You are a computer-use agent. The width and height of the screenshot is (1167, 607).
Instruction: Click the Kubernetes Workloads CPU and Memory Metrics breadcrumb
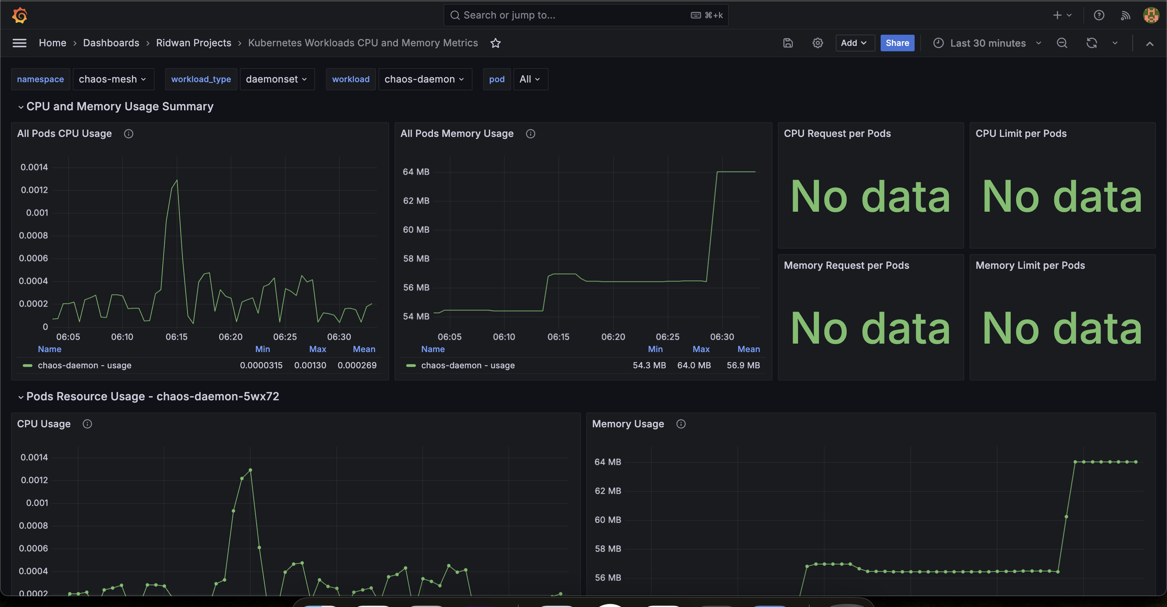(363, 43)
